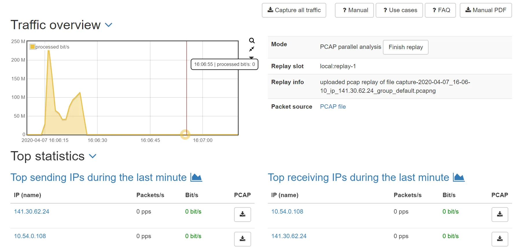Collapse the Top statistics section
This screenshot has width=519, height=252.
tap(92, 156)
